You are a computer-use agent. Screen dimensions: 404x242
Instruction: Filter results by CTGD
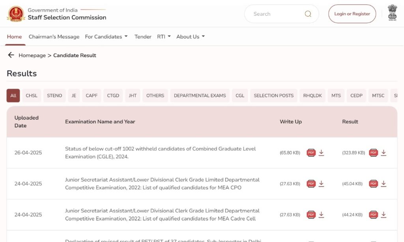pyautogui.click(x=113, y=95)
